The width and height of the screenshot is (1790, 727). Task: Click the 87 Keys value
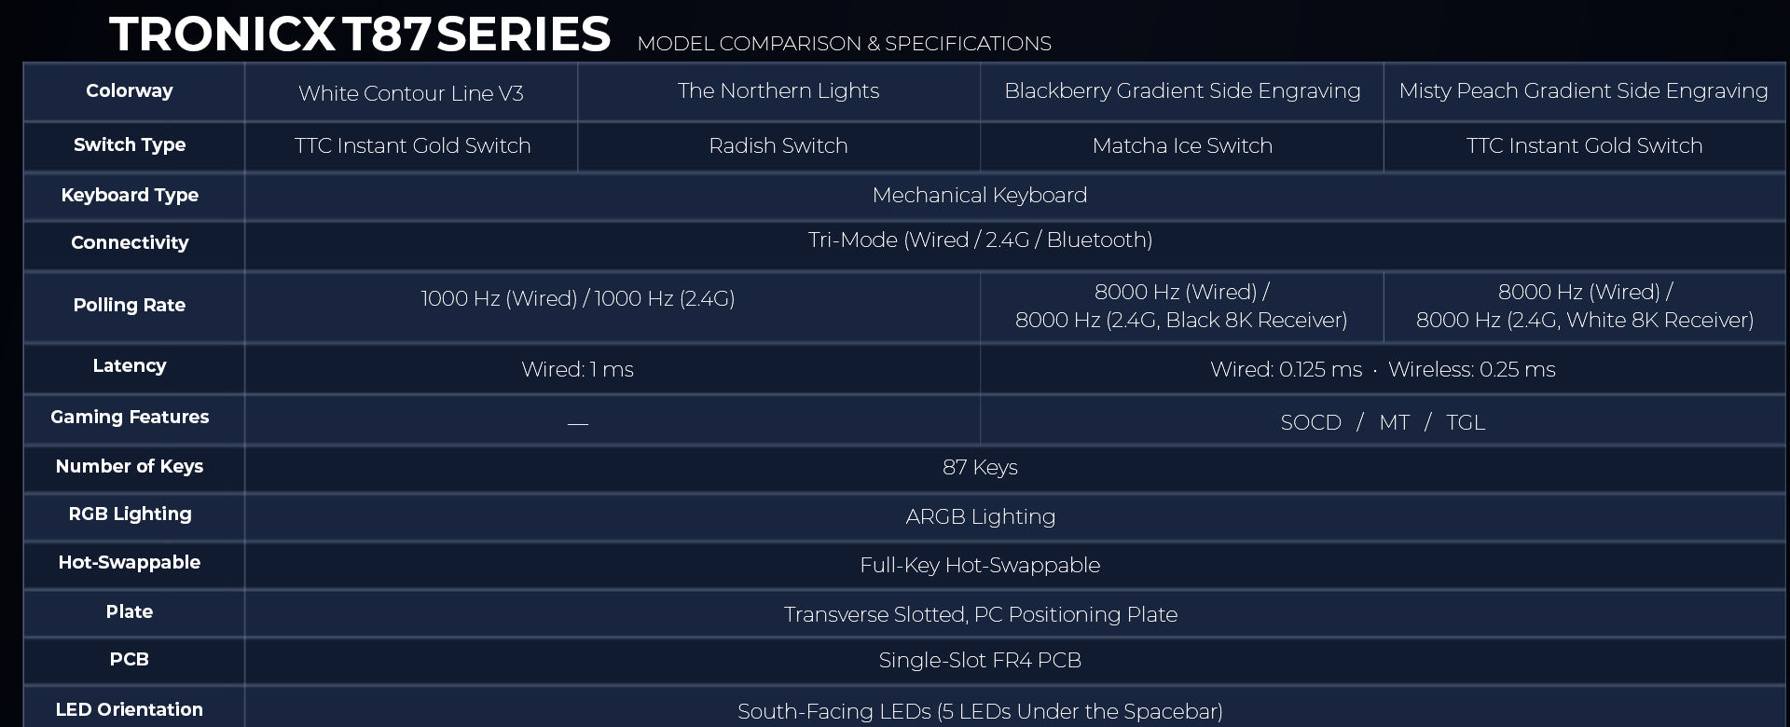pos(980,467)
